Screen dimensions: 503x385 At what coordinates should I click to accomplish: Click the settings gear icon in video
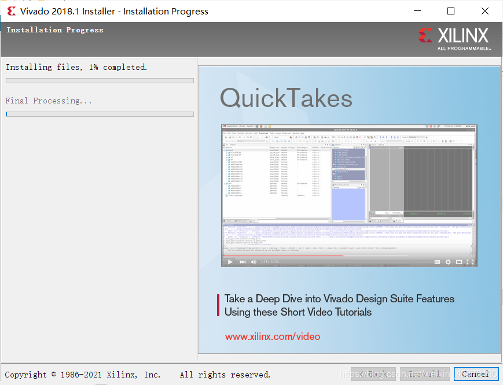448,262
